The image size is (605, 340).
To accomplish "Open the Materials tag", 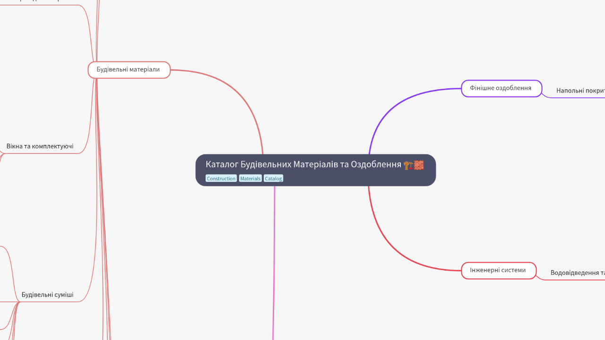I will (x=250, y=178).
